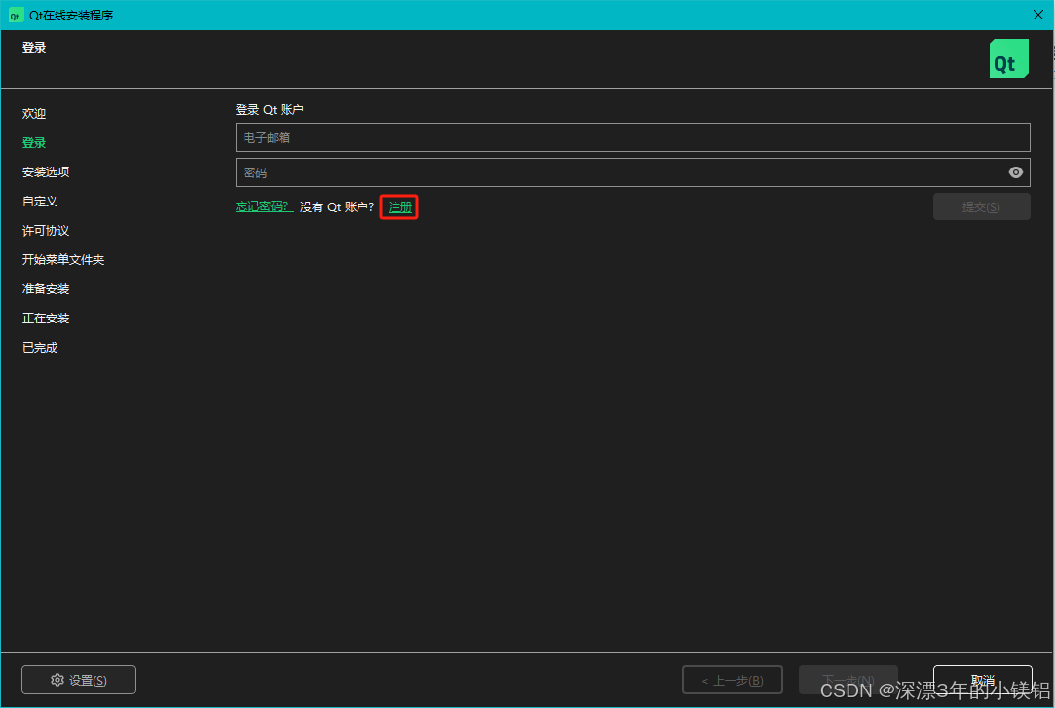Select 安装选项 step in sidebar
The image size is (1055, 708).
click(x=46, y=172)
